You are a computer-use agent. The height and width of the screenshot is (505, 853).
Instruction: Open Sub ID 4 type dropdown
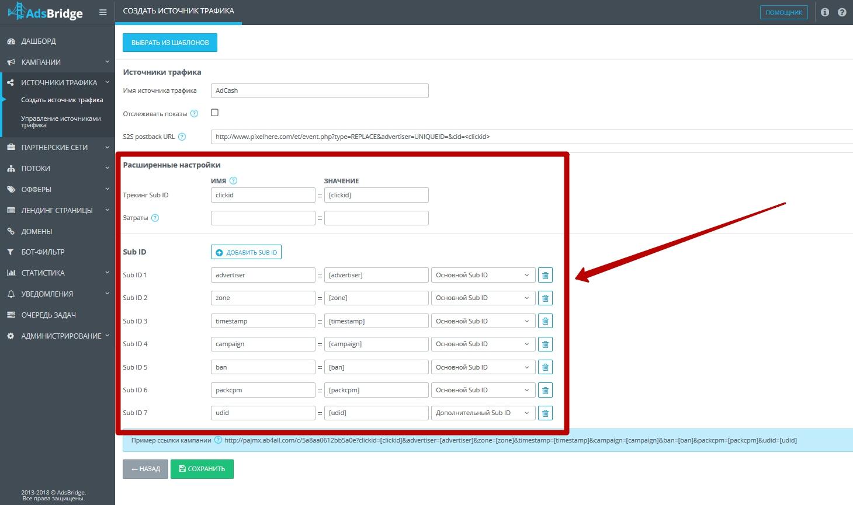[483, 344]
